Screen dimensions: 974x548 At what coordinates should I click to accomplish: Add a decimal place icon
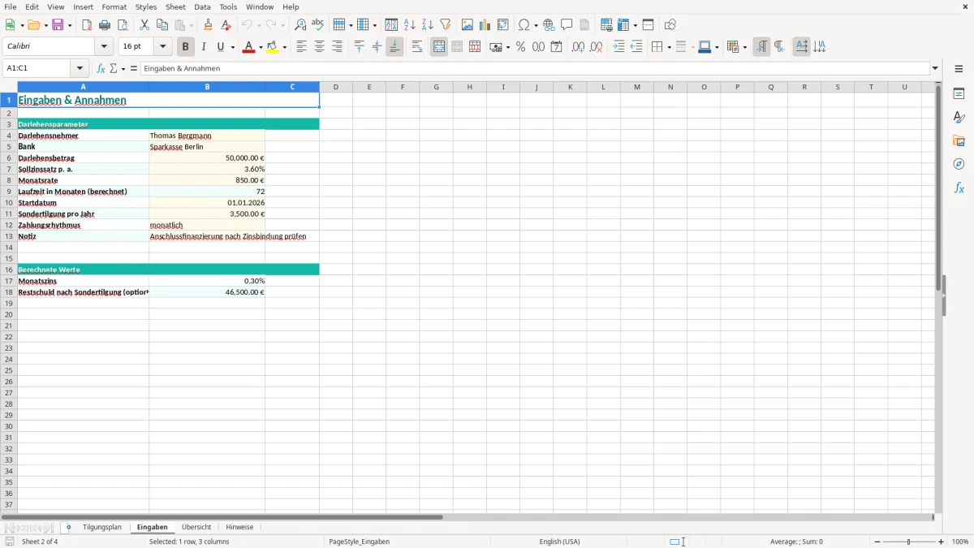click(578, 47)
